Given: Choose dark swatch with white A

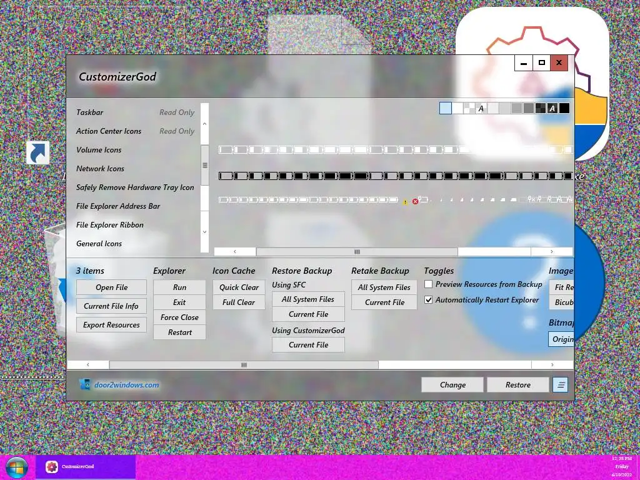Looking at the screenshot, I should [552, 108].
